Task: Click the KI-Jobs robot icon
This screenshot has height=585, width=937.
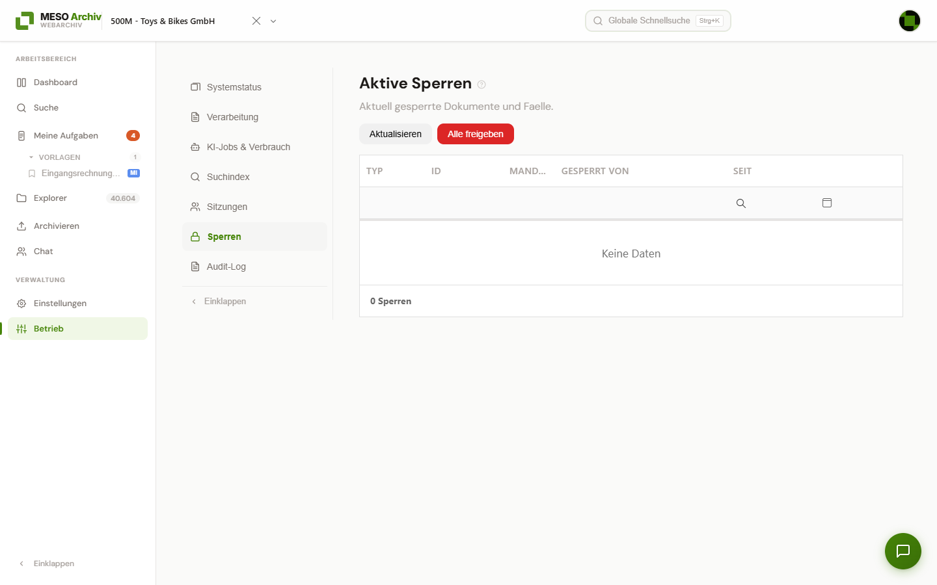Action: (x=195, y=147)
